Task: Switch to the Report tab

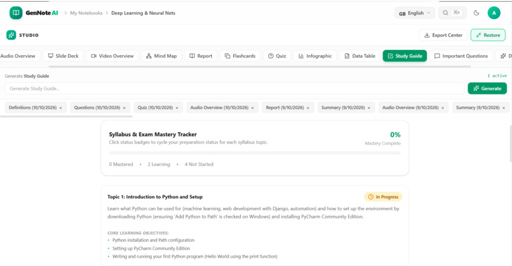Action: (x=201, y=56)
